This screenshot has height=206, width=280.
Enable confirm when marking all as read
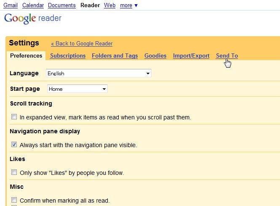coord(14,200)
